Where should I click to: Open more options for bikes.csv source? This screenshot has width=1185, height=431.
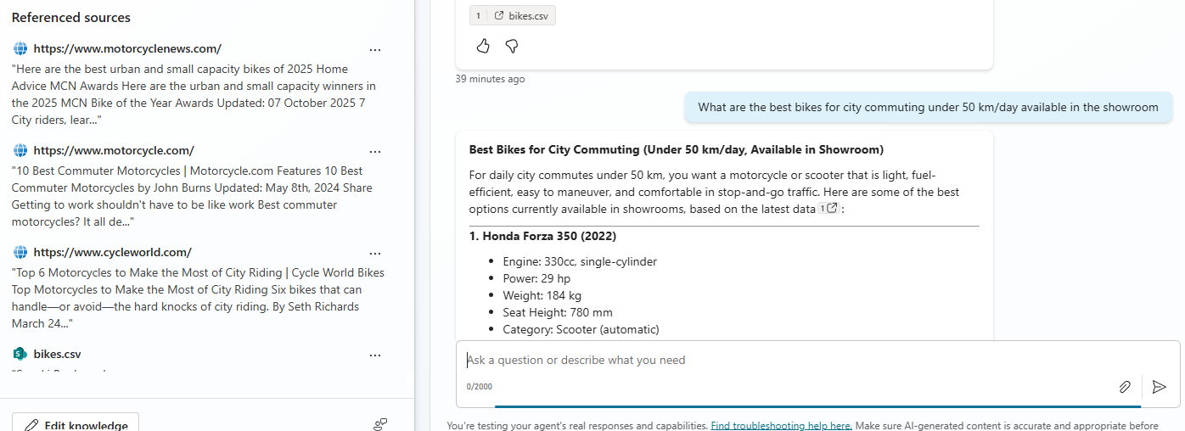[x=375, y=355]
